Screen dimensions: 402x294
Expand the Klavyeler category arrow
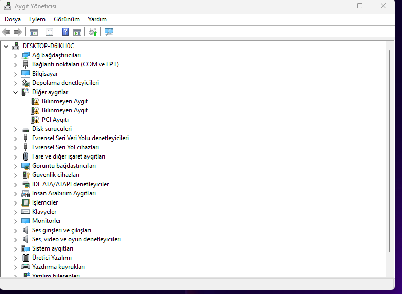[16, 212]
